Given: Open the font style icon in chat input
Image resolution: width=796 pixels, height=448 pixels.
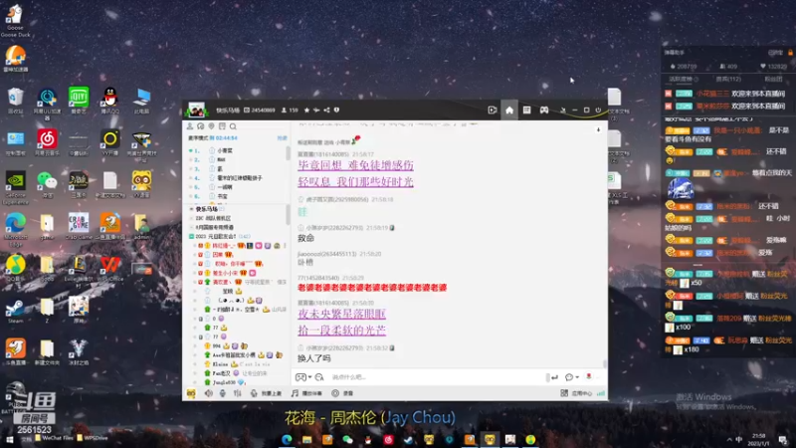Looking at the screenshot, I should click(x=319, y=377).
